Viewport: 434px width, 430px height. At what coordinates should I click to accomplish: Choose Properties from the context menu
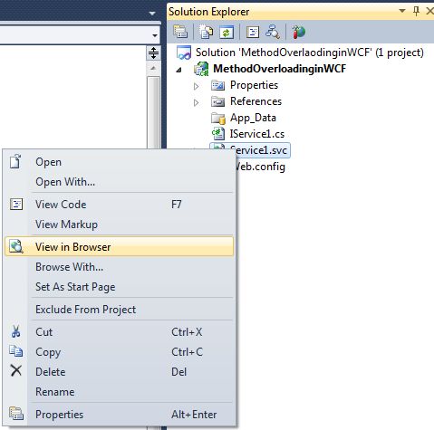(120, 415)
